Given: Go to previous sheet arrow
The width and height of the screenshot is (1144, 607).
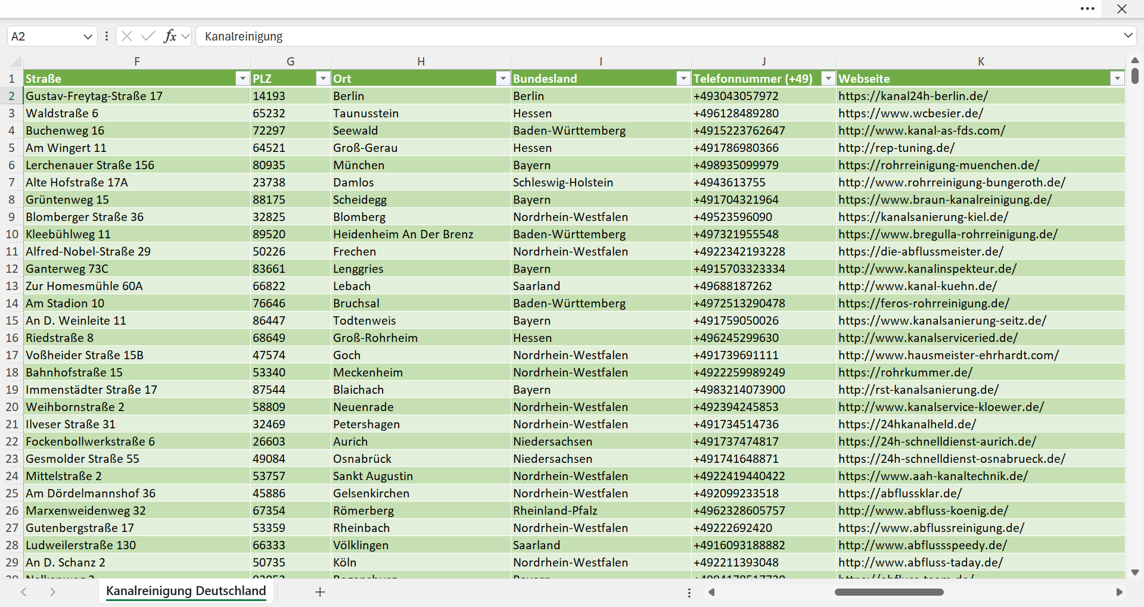Looking at the screenshot, I should (24, 592).
